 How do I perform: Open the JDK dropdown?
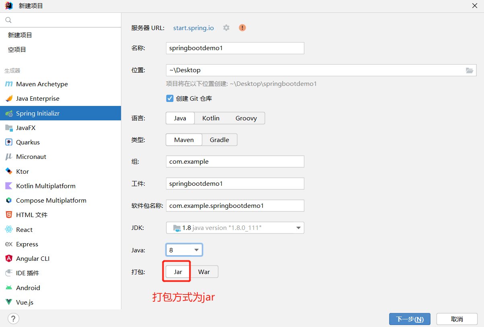pos(235,227)
